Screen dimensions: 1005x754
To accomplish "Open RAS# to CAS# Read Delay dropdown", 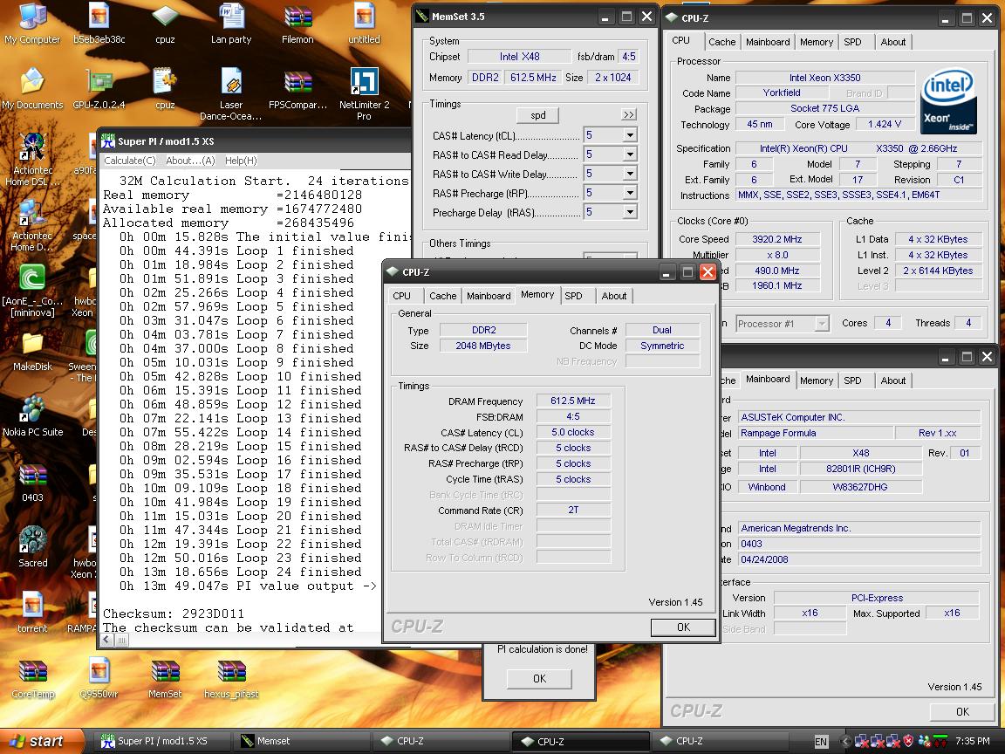I will point(629,154).
